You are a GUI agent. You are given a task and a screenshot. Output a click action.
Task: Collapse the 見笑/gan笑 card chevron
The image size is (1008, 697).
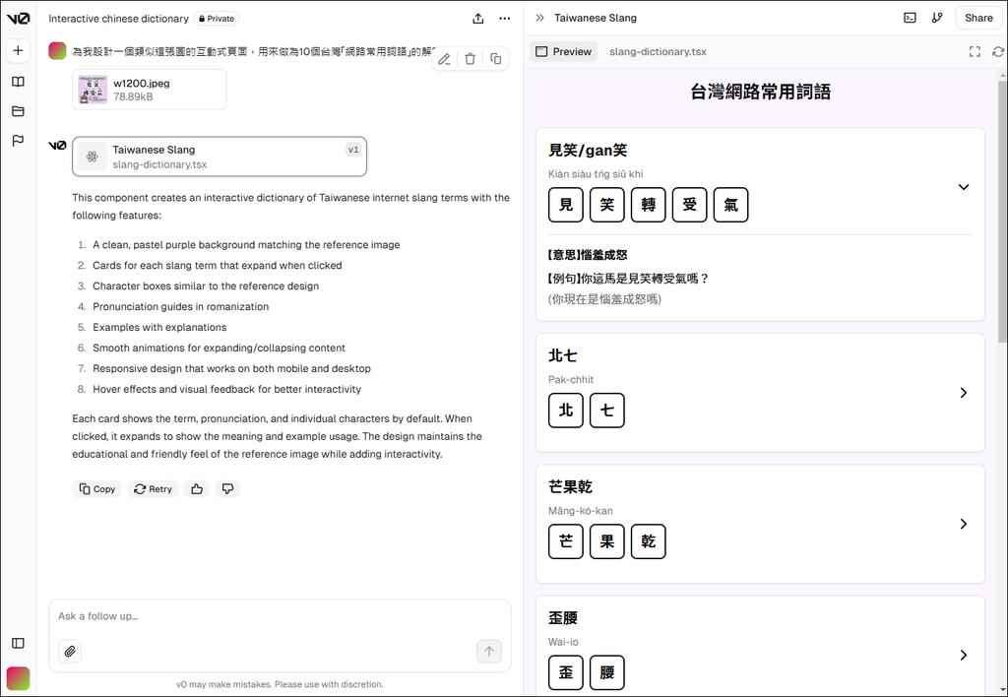[963, 187]
